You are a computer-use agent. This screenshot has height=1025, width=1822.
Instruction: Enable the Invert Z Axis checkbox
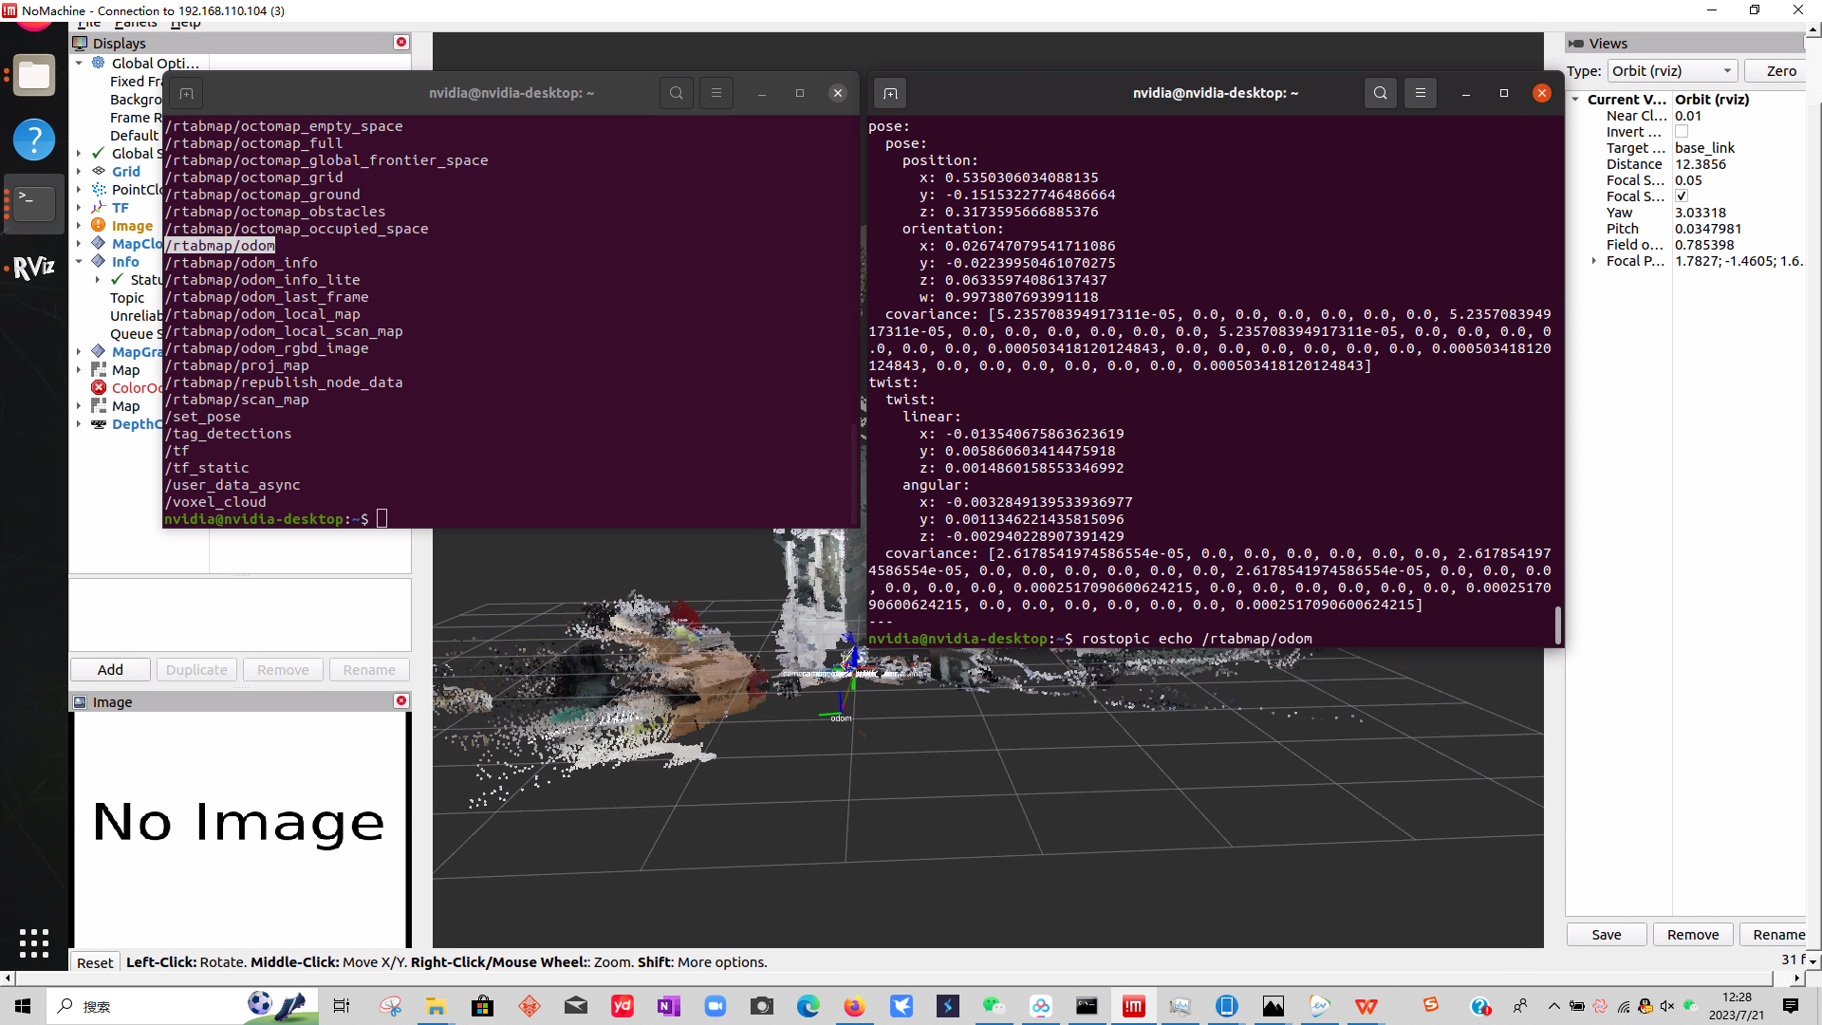point(1682,132)
